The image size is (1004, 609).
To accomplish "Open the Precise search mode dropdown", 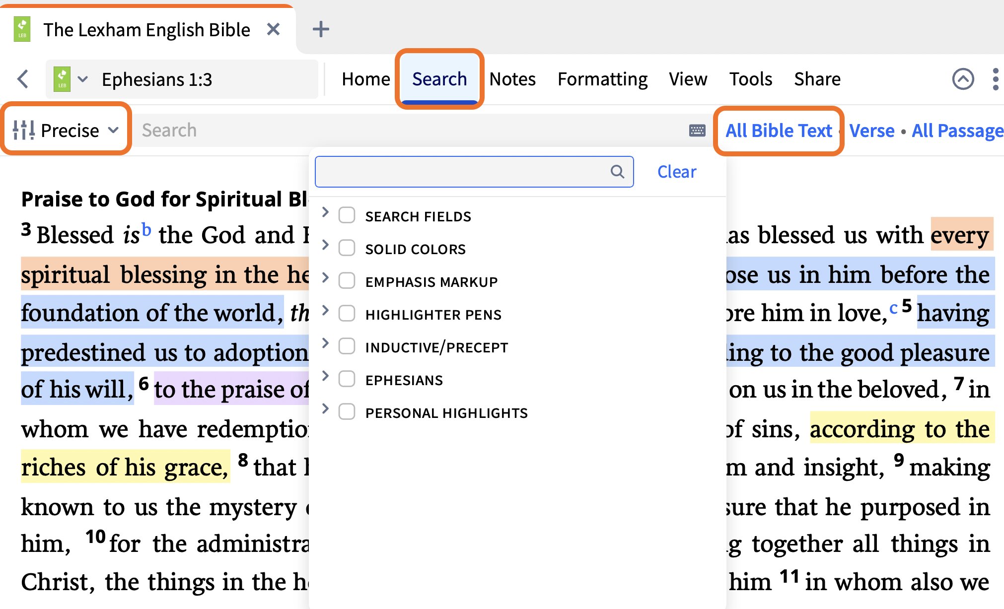I will tap(66, 130).
